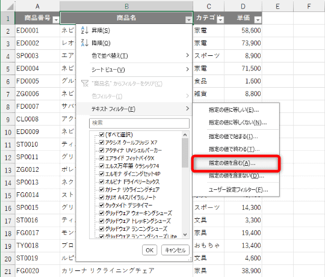This screenshot has width=325, height=277.
Task: Uncheck アクシオ クールフリッジ X7 checkbox
Action: 102,142
